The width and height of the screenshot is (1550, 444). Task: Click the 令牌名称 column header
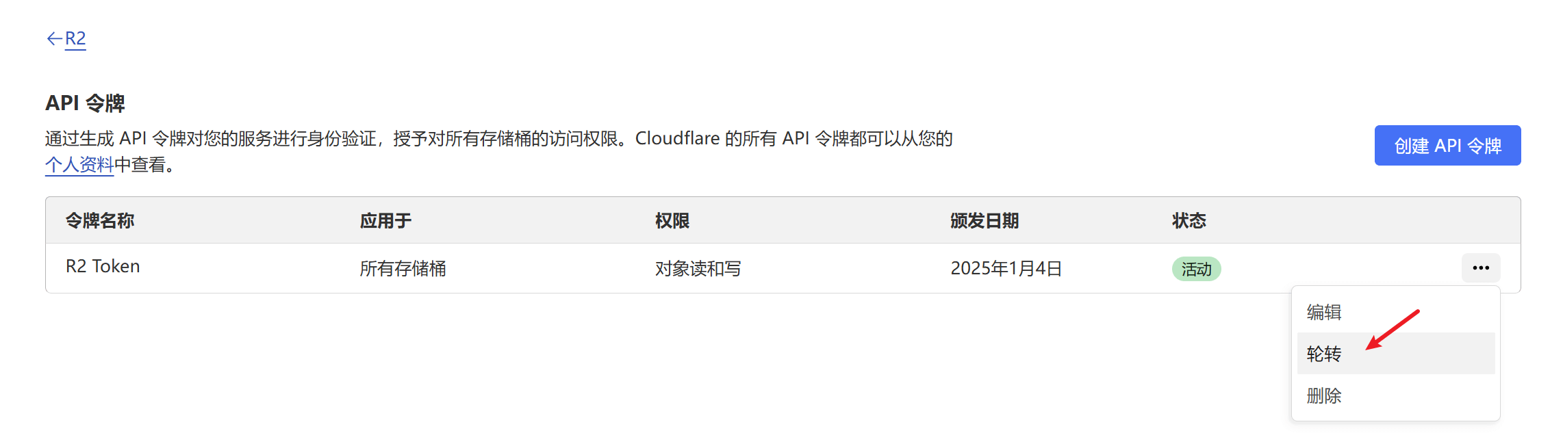click(100, 220)
